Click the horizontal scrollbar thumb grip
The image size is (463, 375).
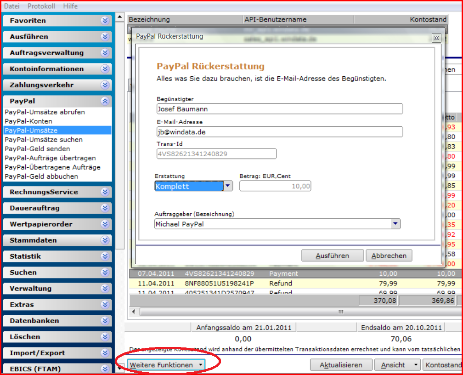(x=341, y=312)
